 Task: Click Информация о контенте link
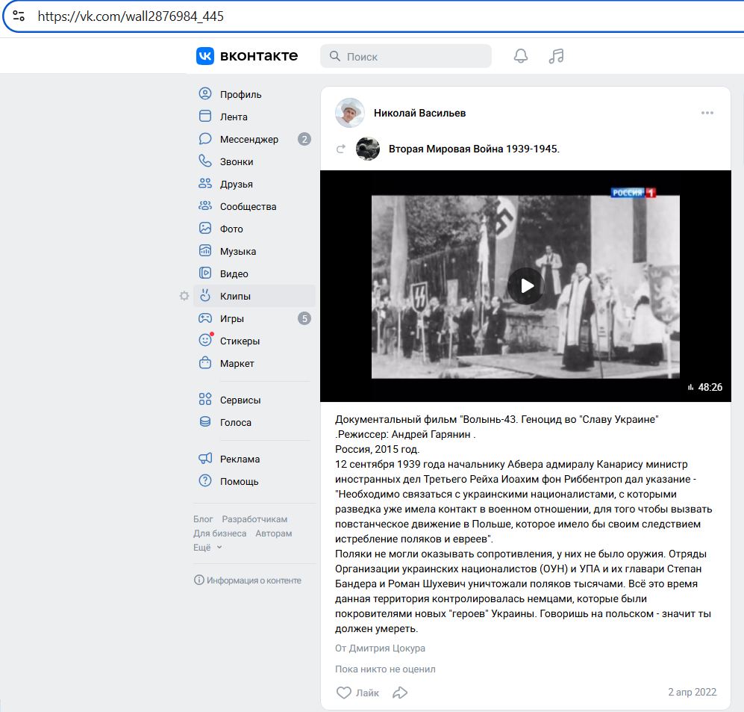(247, 580)
